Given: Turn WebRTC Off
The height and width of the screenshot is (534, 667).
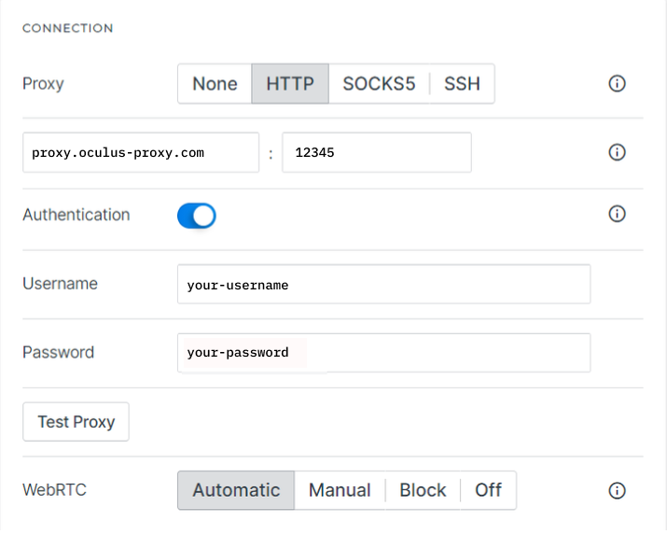Looking at the screenshot, I should [x=488, y=490].
